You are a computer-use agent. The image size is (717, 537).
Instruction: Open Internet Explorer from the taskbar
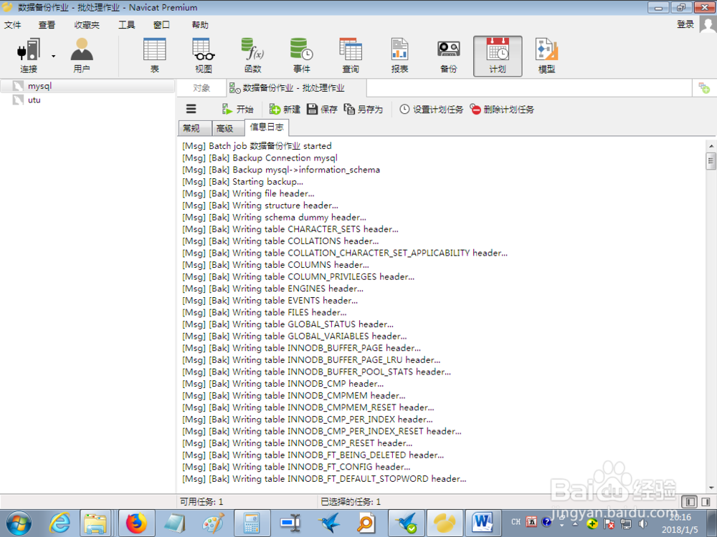[x=60, y=523]
